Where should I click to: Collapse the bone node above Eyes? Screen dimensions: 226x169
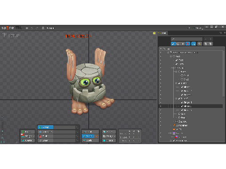[174, 68]
